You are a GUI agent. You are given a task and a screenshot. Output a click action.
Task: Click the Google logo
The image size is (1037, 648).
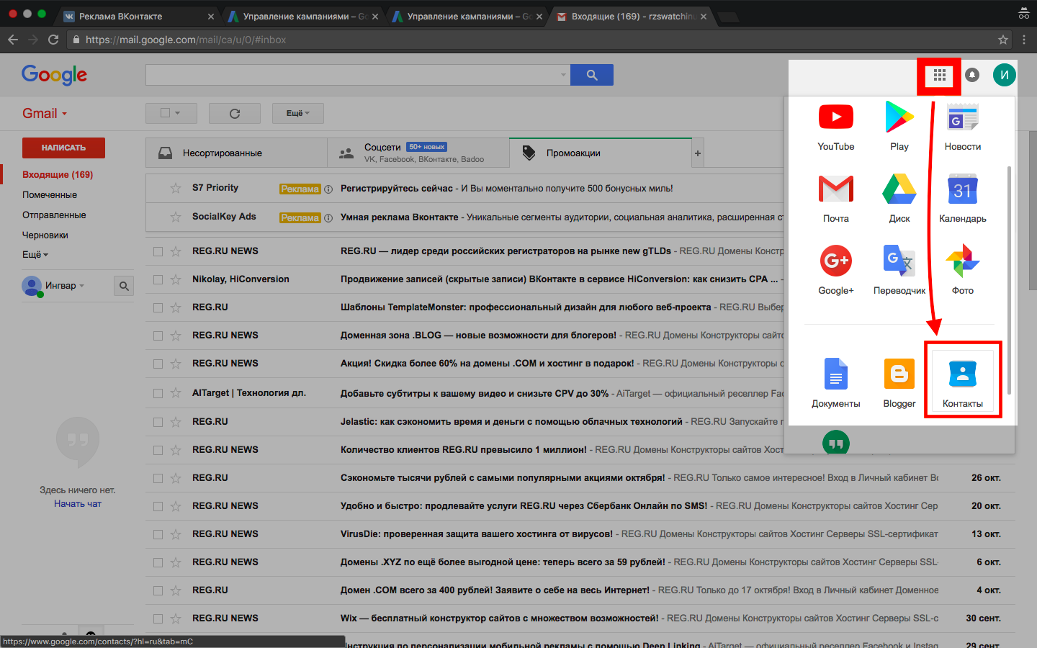point(54,75)
